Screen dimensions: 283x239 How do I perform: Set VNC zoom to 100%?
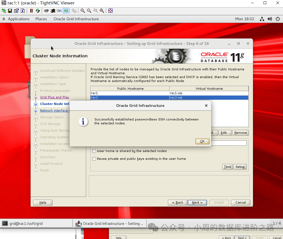coord(95,11)
